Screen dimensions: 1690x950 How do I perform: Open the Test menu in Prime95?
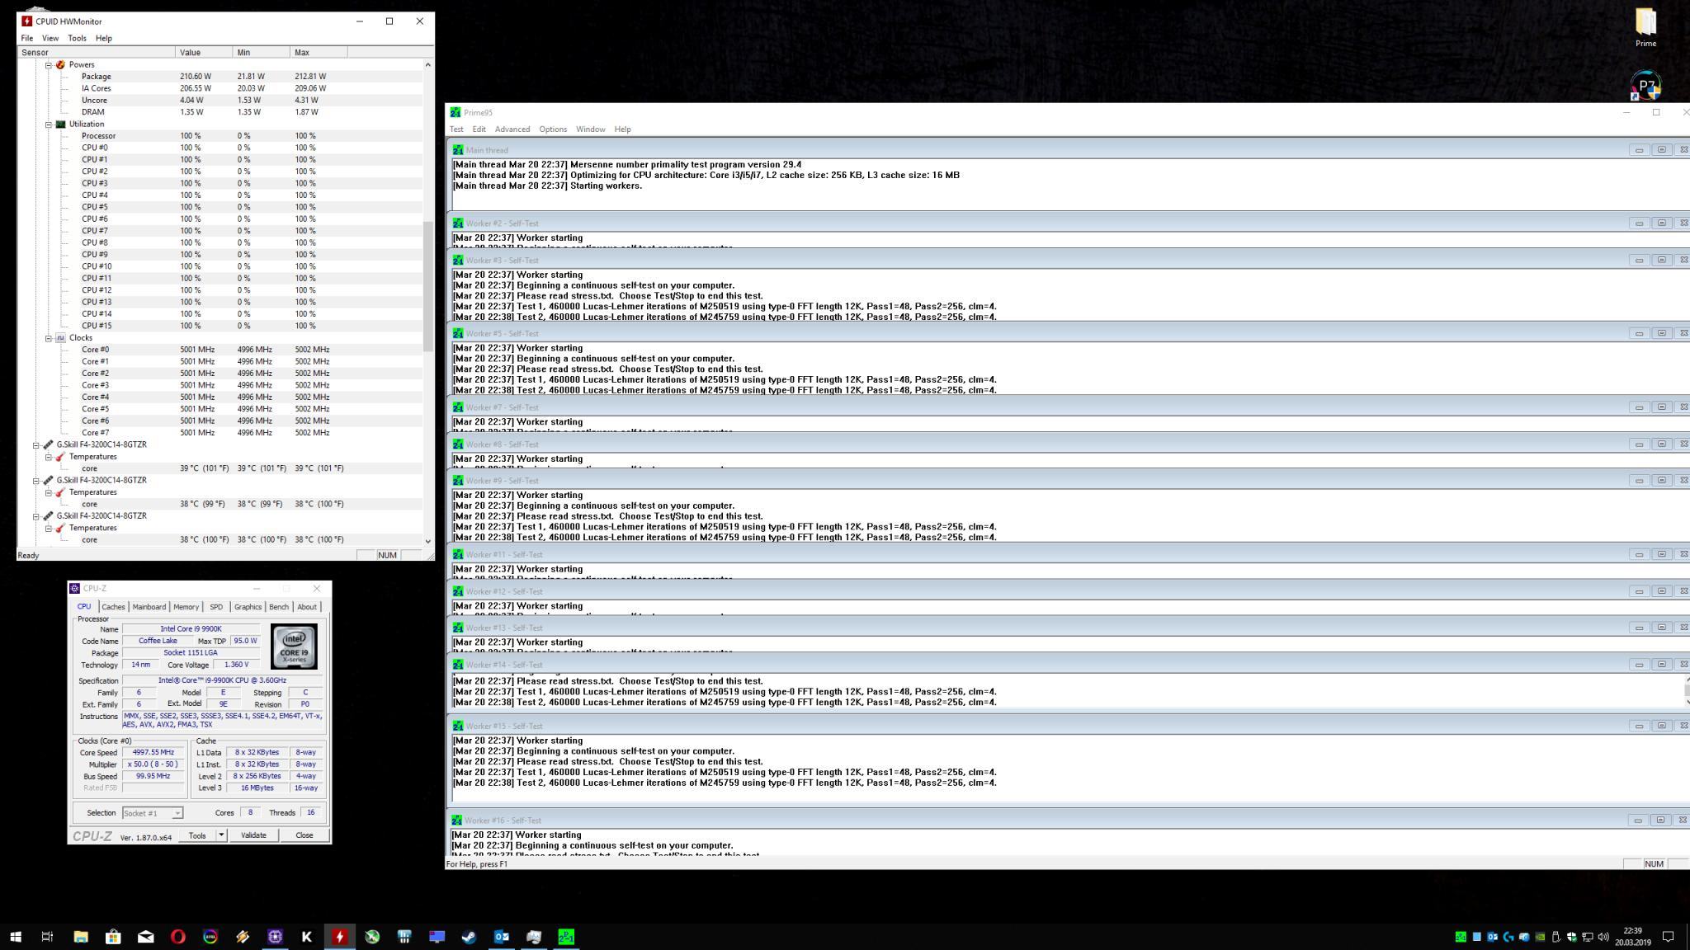coord(456,129)
